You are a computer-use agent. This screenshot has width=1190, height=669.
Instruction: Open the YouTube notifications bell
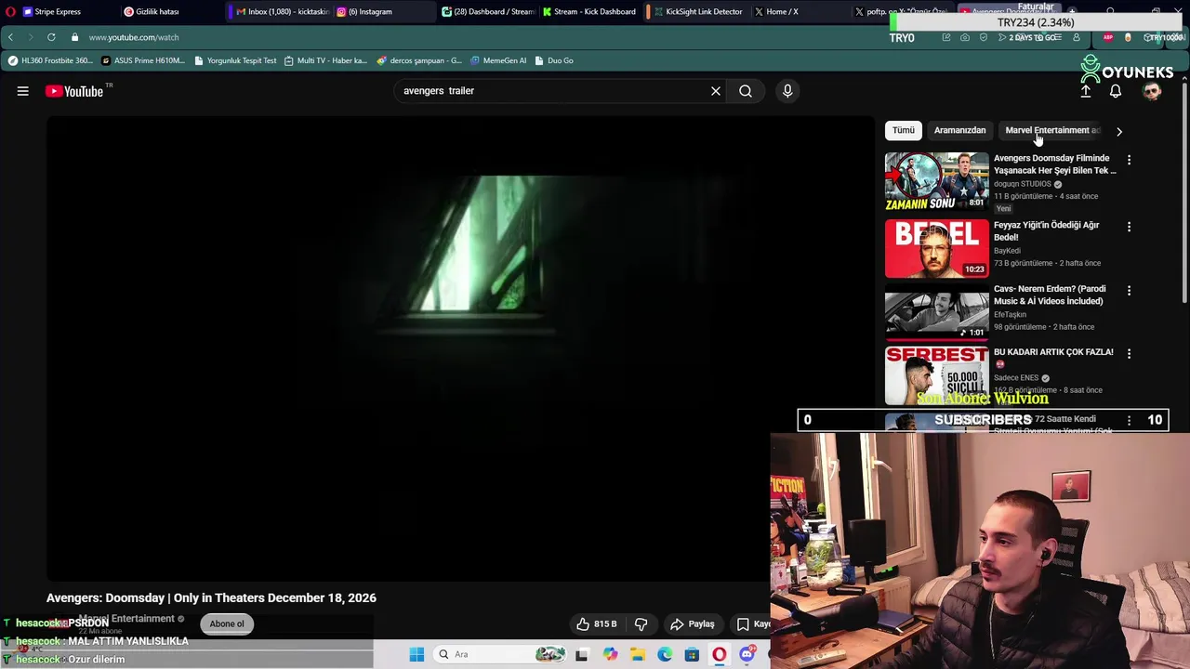tap(1116, 91)
